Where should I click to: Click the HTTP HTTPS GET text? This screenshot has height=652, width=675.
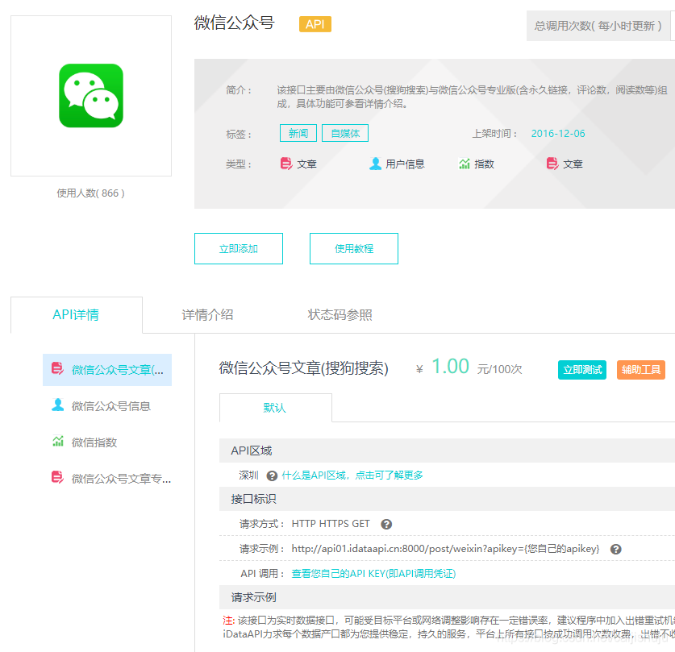(x=331, y=524)
